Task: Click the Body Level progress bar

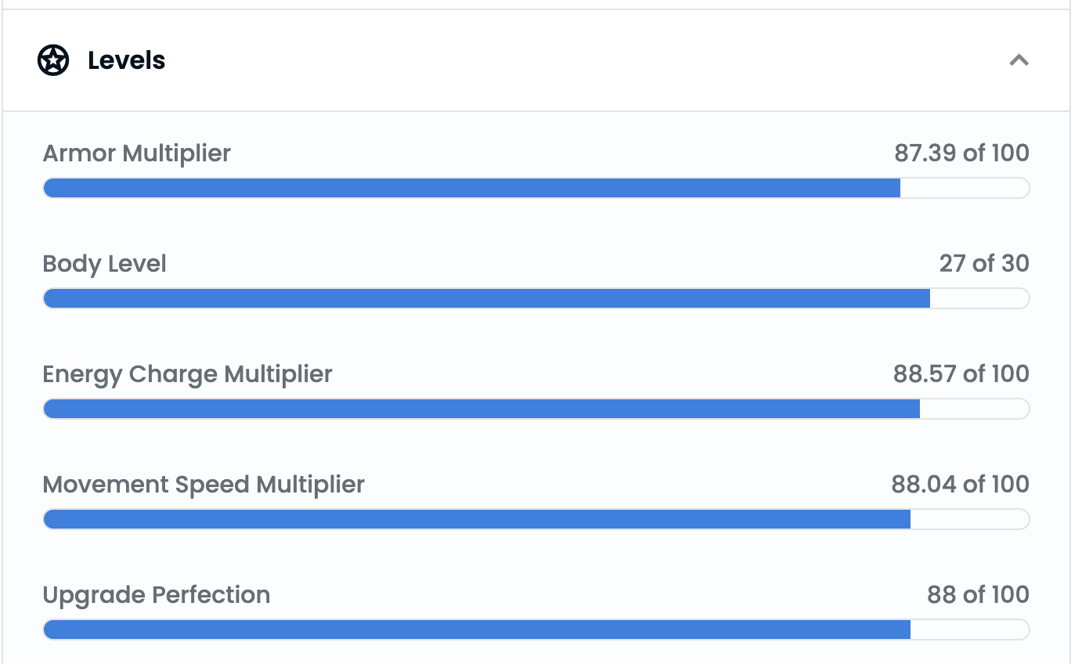Action: pos(536,298)
